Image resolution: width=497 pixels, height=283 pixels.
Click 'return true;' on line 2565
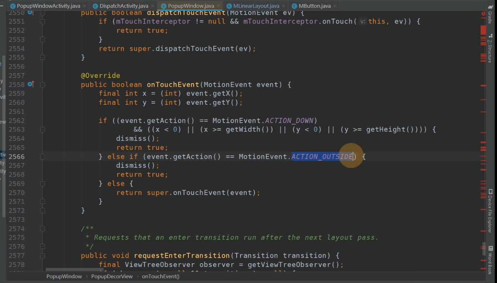[x=142, y=148]
